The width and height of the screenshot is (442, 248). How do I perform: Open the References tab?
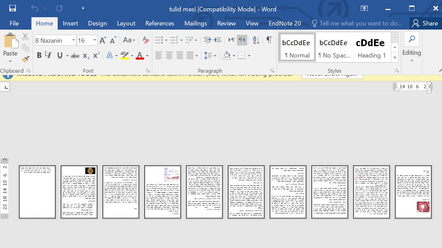(x=160, y=23)
